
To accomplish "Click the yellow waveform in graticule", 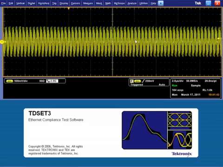I will tap(112, 42).
